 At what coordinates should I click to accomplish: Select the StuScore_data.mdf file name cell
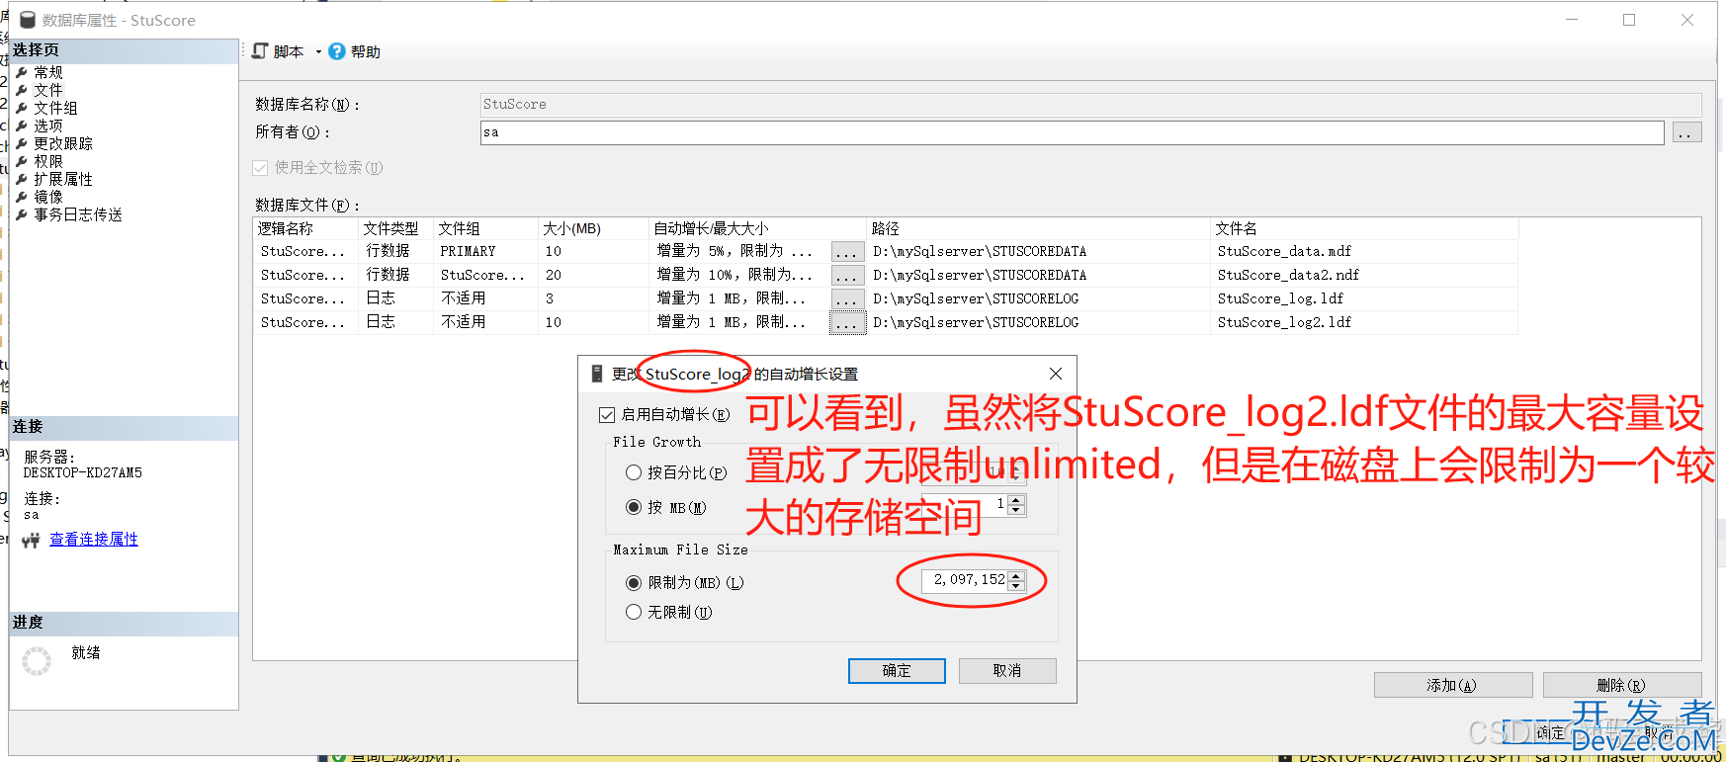1364,252
